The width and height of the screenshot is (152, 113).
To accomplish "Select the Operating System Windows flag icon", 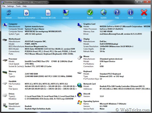I will point(80,102).
